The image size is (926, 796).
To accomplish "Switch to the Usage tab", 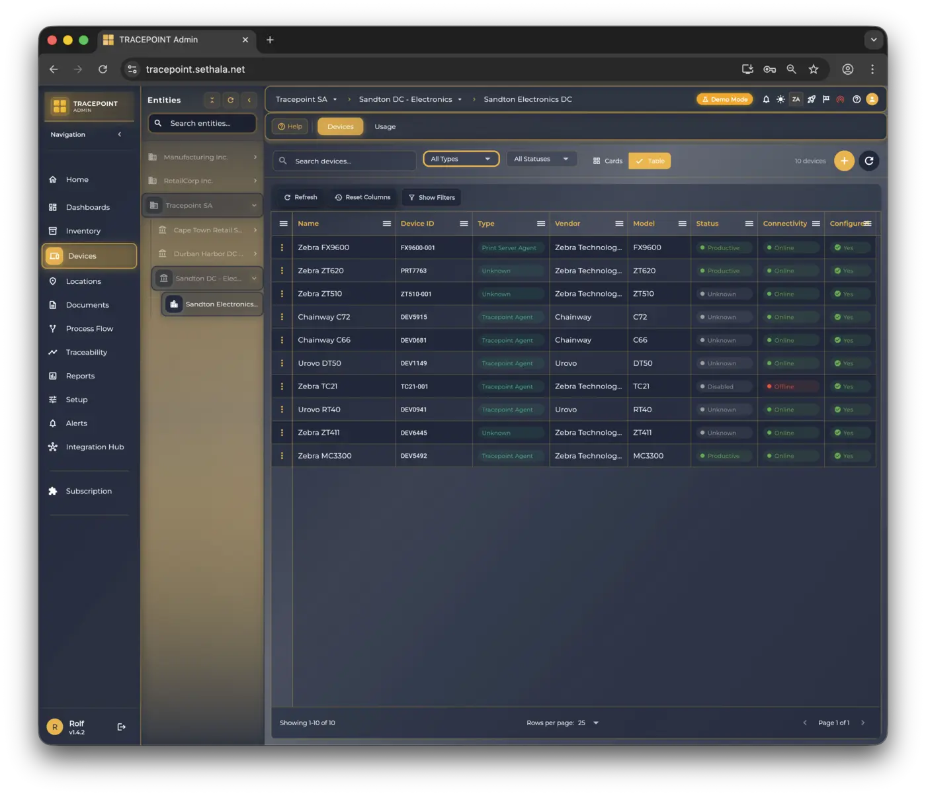I will [385, 126].
